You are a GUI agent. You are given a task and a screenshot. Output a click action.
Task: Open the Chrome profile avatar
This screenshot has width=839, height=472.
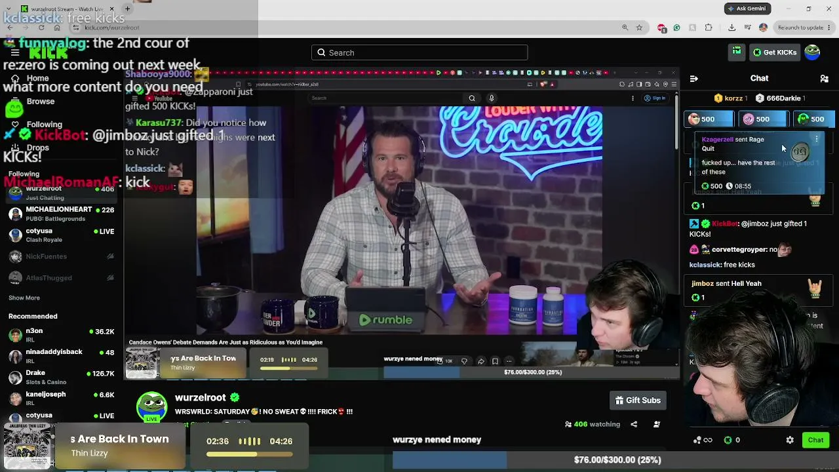click(x=763, y=28)
